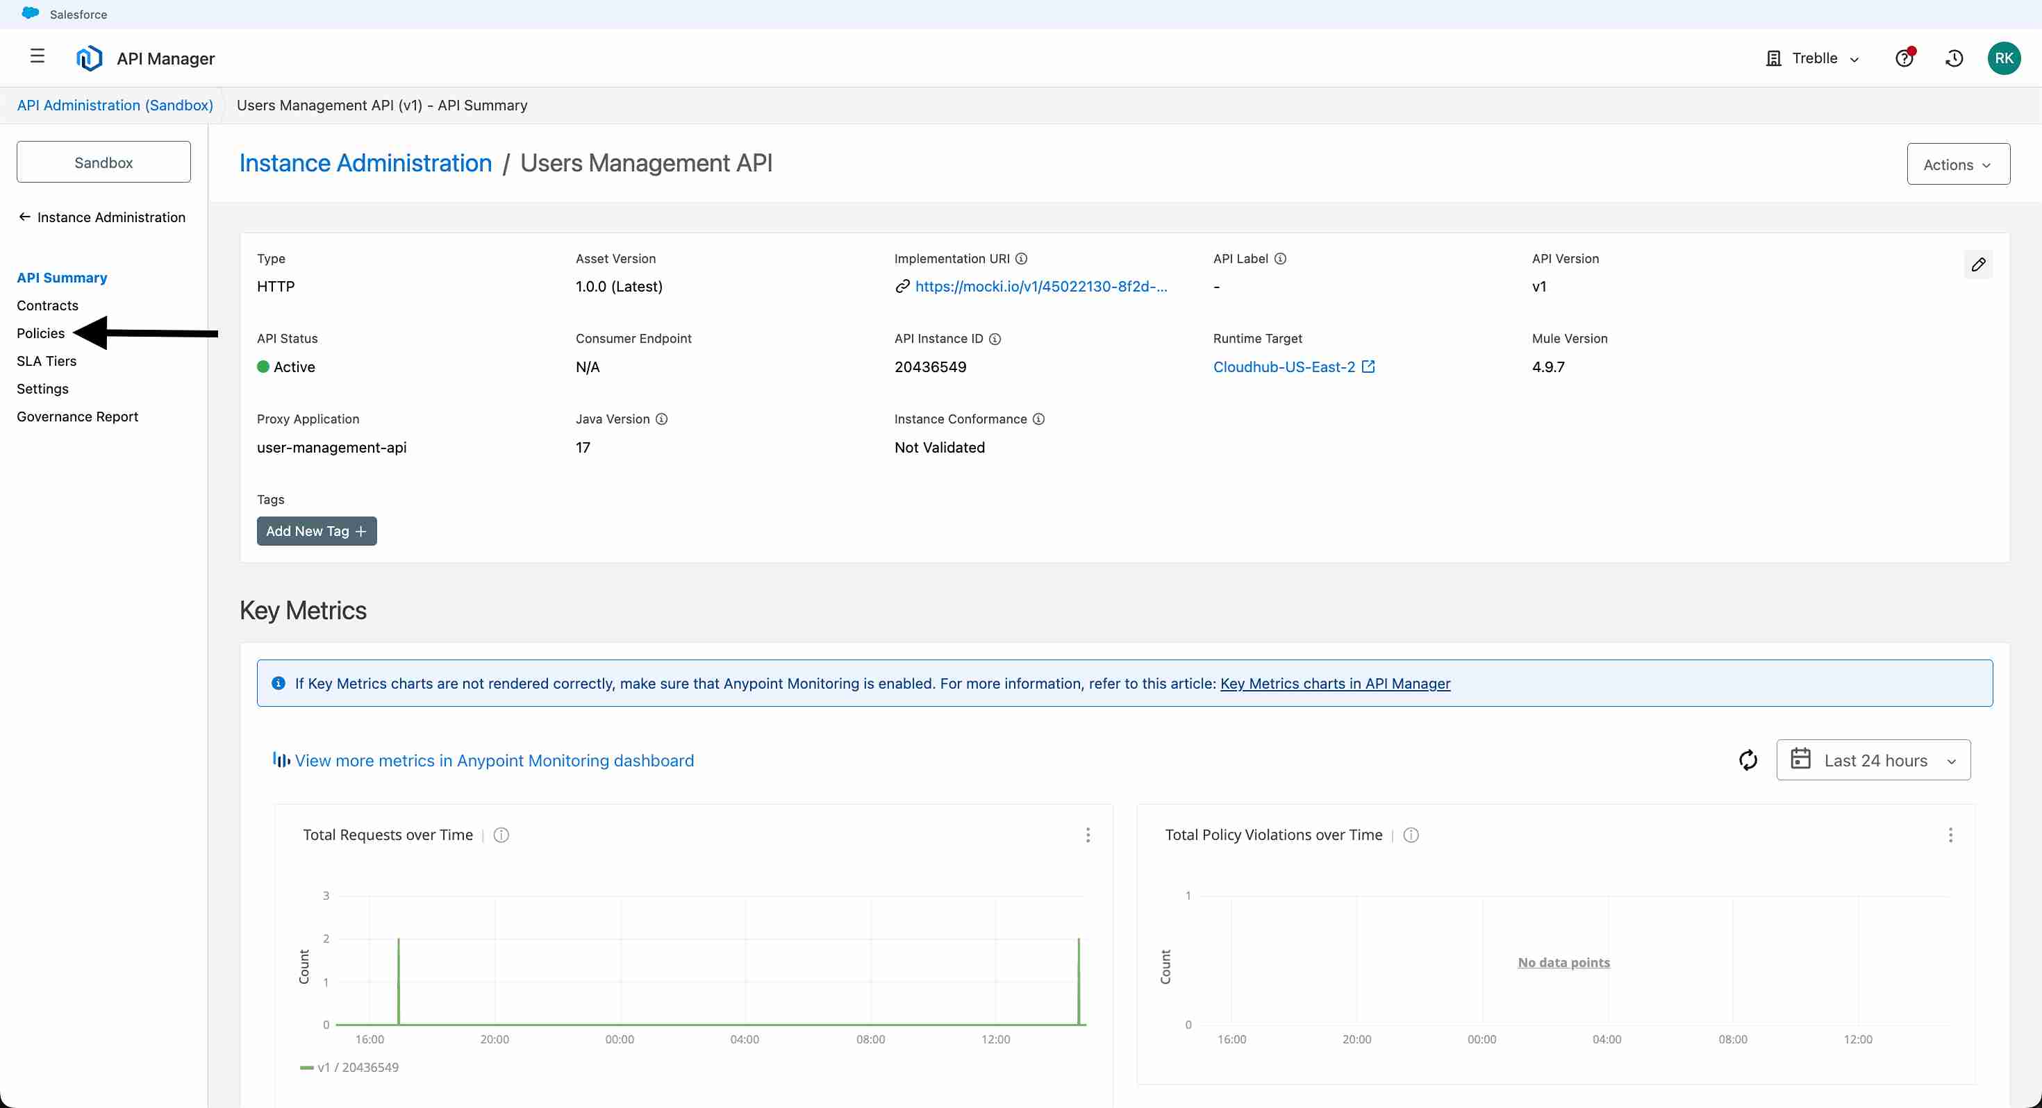Toggle the v1 / 20436549 chart legend entry
This screenshot has height=1108, width=2042.
349,1067
